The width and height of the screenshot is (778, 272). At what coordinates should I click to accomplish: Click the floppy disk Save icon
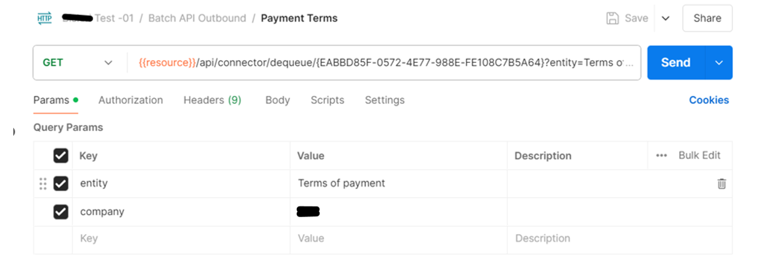[x=613, y=18]
